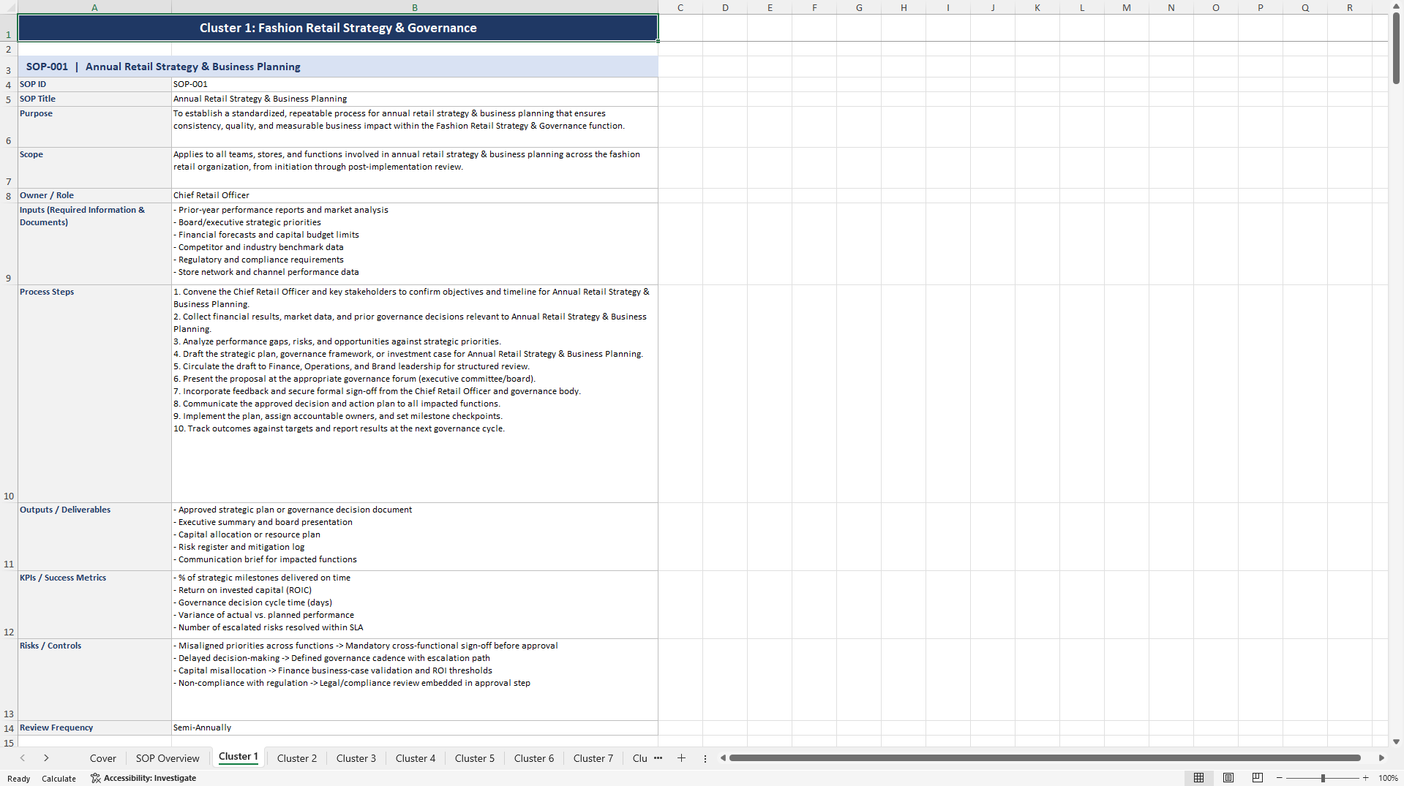This screenshot has width=1404, height=786.
Task: Select column R header
Action: (1350, 7)
